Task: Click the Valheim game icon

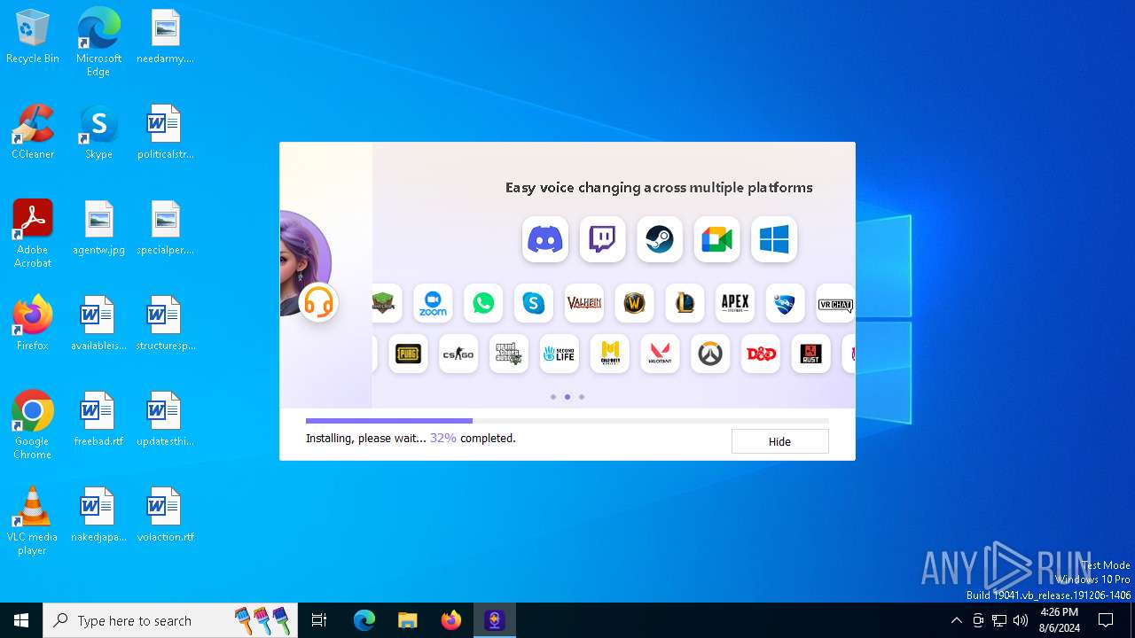Action: [584, 304]
